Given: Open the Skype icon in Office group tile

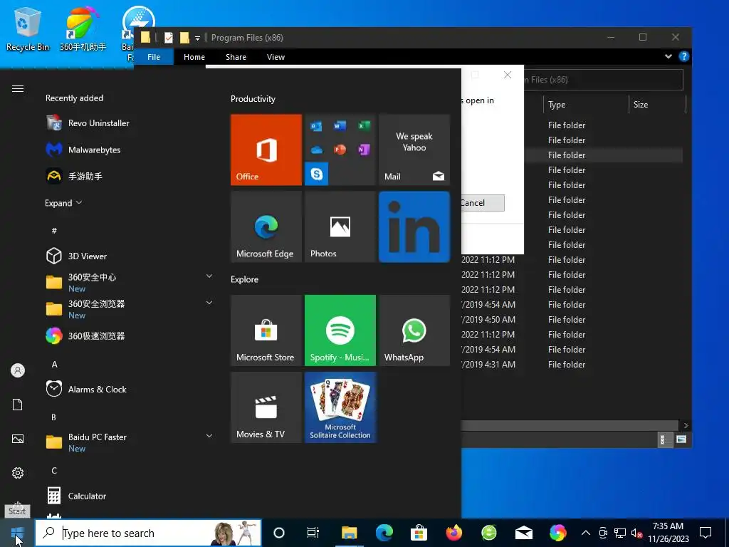Looking at the screenshot, I should [x=317, y=174].
